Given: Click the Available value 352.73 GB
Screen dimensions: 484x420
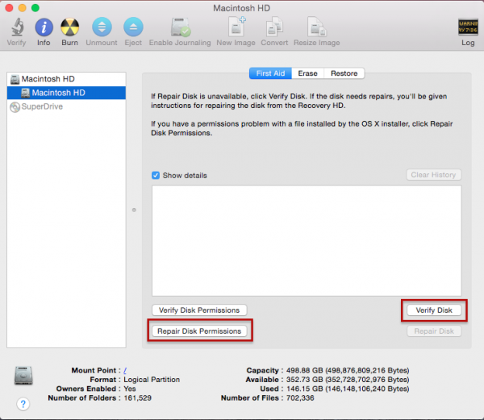Looking at the screenshot, I should (348, 380).
